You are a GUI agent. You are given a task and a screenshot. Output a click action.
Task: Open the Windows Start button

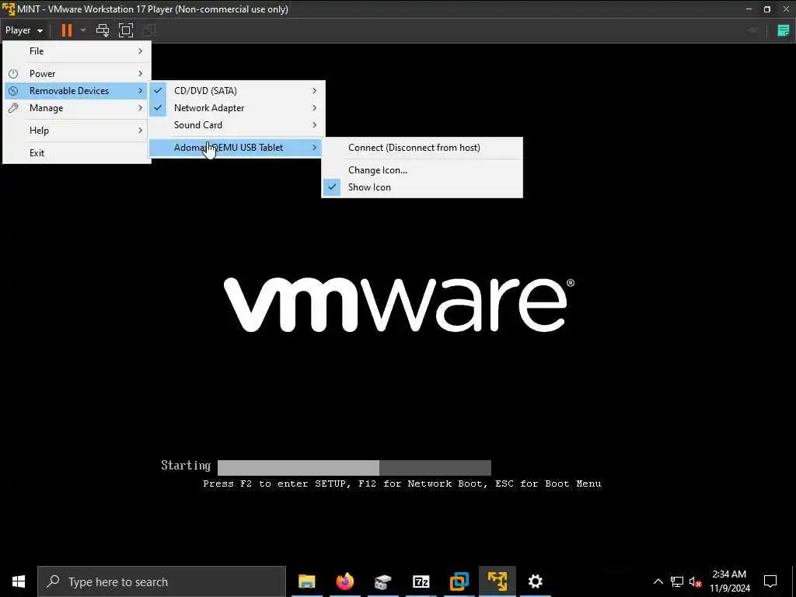19,581
